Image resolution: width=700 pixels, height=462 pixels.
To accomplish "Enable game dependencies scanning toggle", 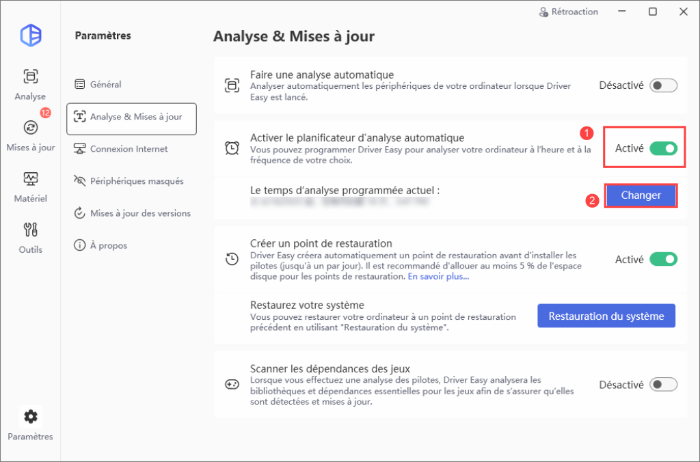I will (663, 384).
